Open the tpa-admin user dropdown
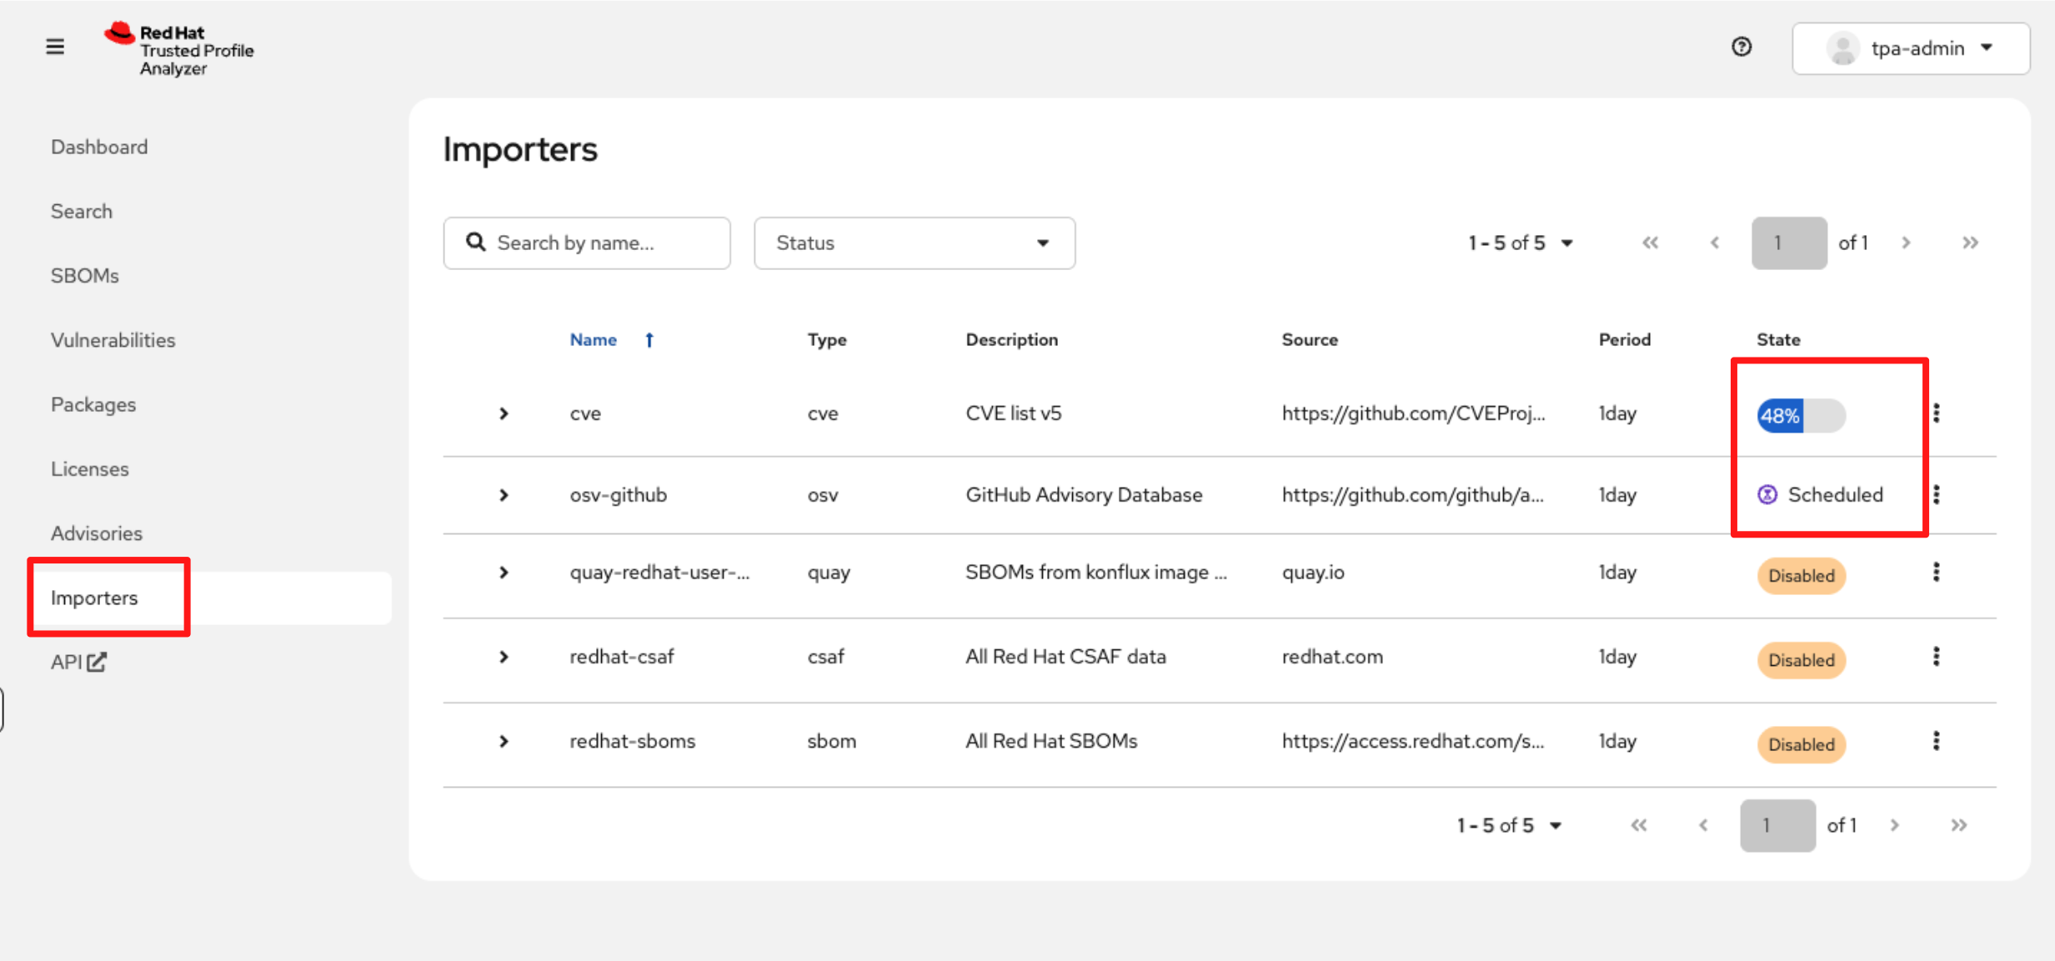 click(1910, 48)
